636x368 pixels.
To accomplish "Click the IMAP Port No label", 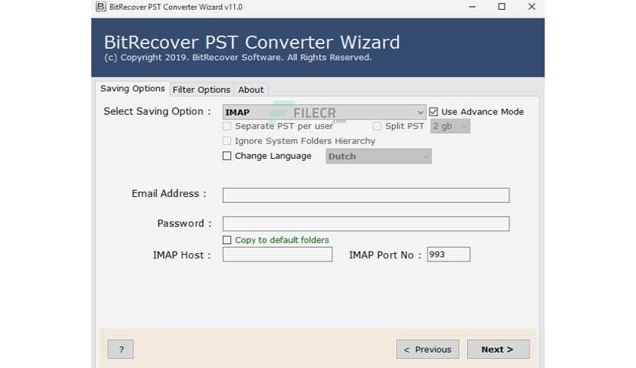I will point(385,255).
